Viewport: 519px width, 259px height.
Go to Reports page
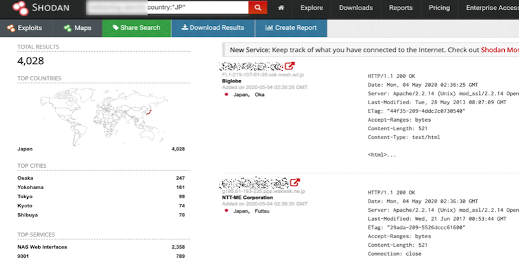[x=400, y=8]
